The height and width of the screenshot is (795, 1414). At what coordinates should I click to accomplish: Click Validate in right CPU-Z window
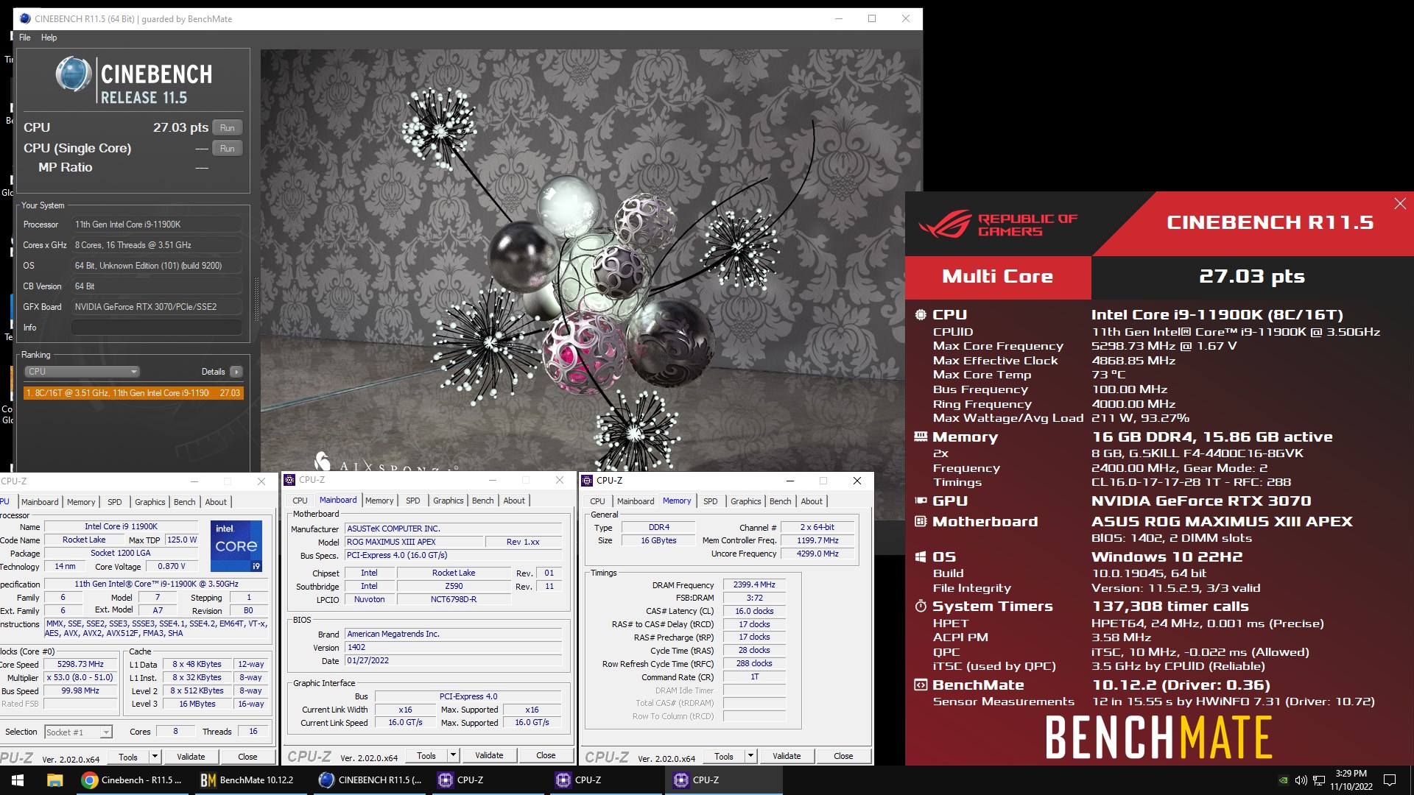point(787,756)
